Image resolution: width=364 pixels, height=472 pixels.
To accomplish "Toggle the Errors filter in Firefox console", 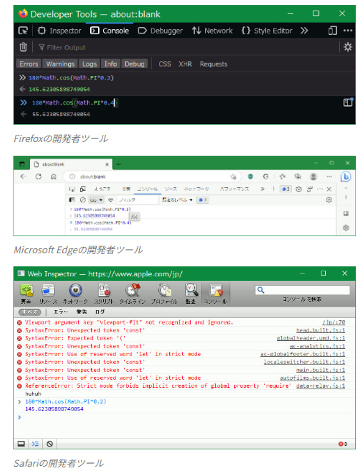I will (x=29, y=64).
